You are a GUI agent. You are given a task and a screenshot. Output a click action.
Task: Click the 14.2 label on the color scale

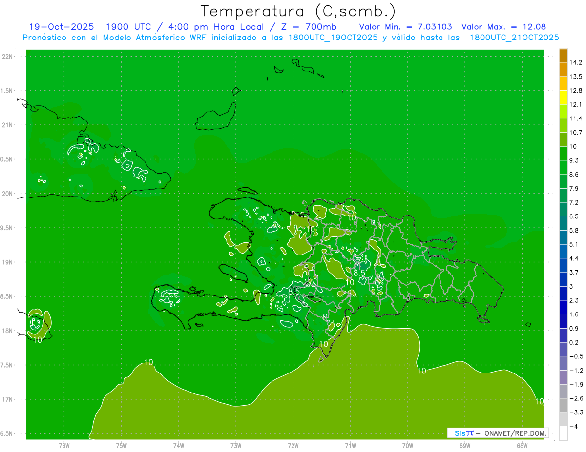[x=575, y=62]
